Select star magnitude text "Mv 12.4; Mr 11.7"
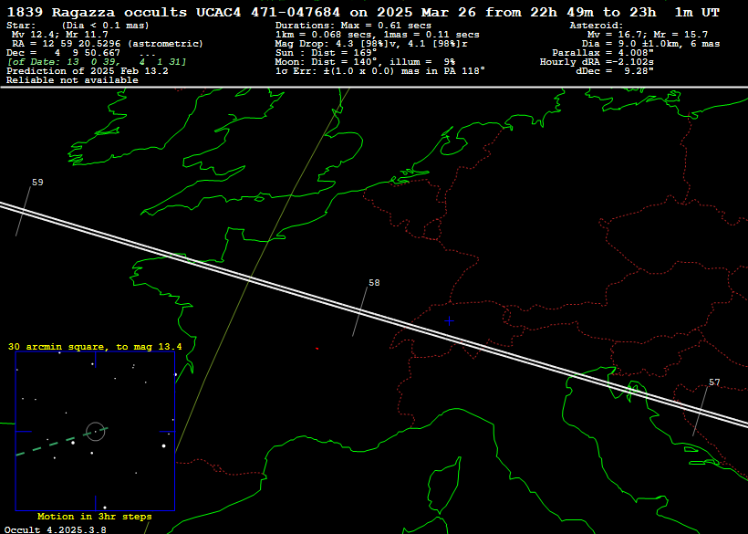This screenshot has width=748, height=534. click(60, 35)
